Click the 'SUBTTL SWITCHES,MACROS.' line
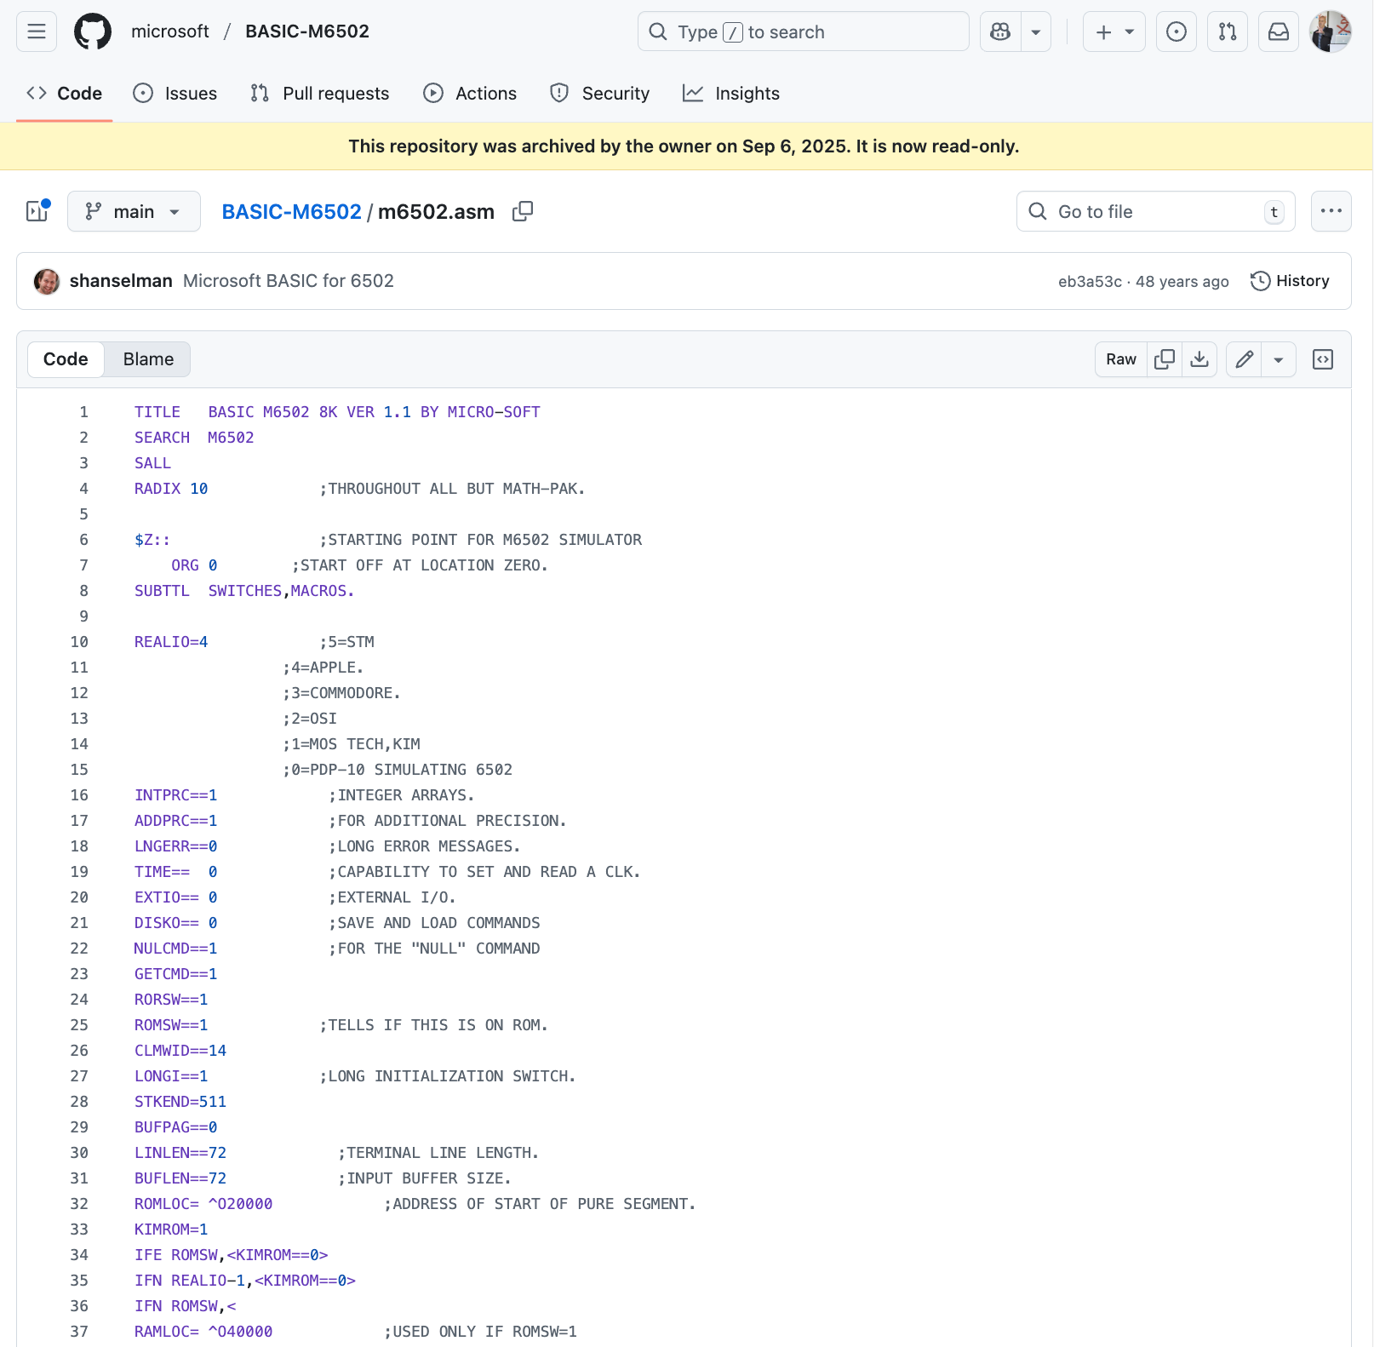 [x=244, y=591]
